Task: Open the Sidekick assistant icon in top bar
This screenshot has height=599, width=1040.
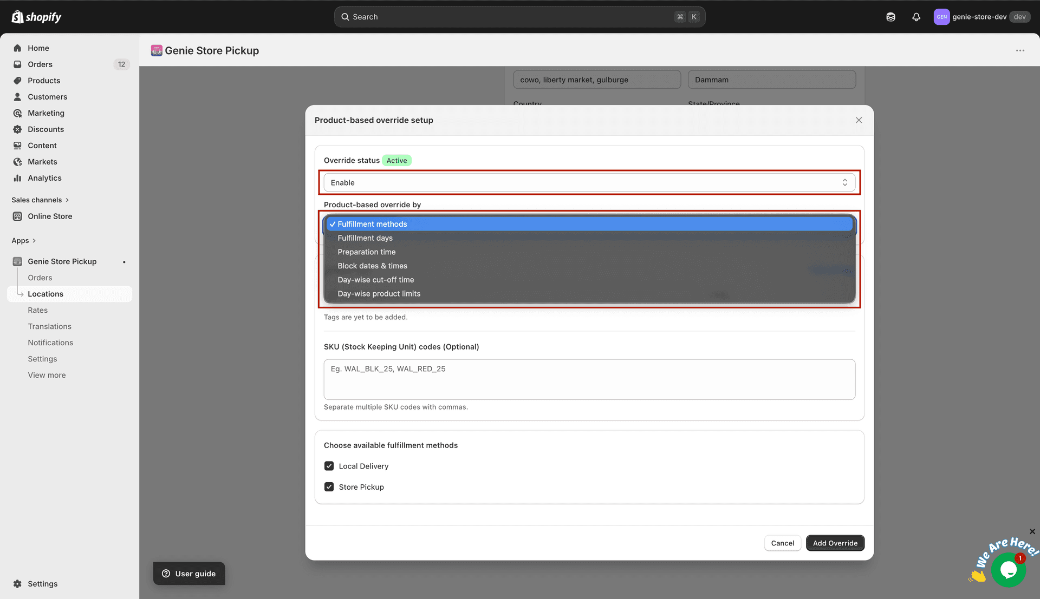Action: point(890,17)
